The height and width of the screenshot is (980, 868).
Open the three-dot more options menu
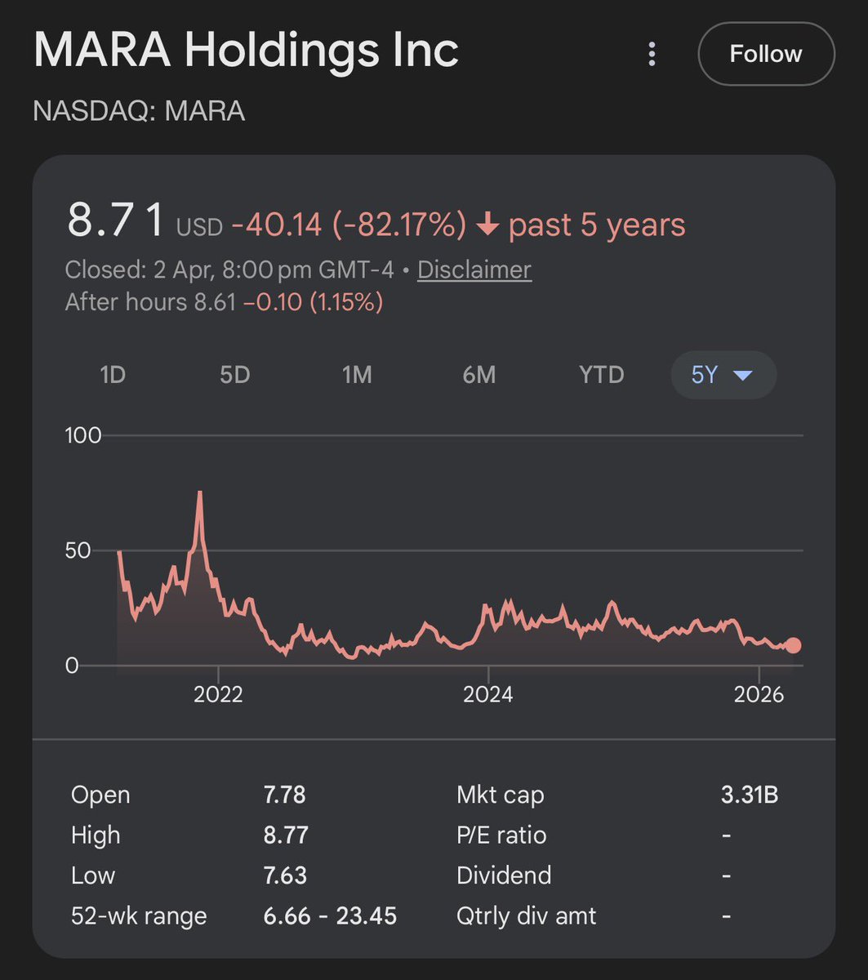(651, 55)
